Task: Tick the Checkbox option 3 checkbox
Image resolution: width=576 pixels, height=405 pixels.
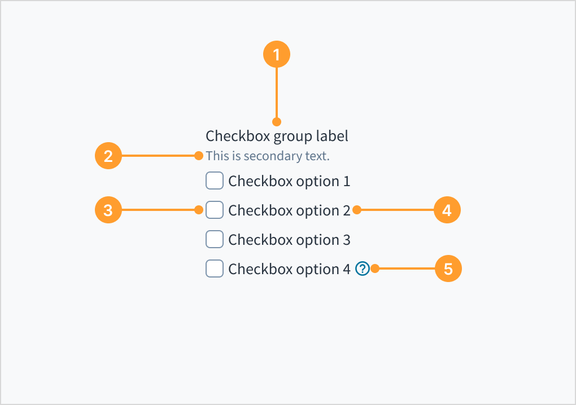Action: [214, 239]
